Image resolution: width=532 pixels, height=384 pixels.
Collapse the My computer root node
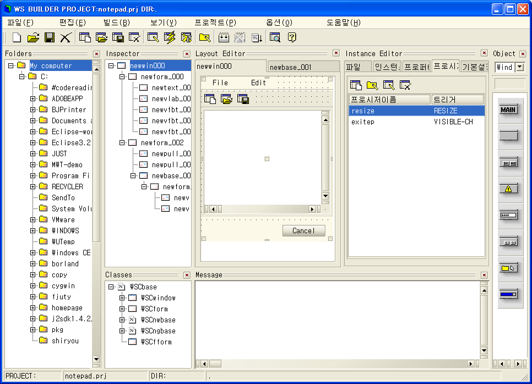(11, 66)
